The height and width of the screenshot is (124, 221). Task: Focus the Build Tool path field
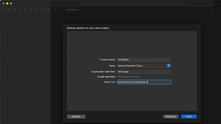pyautogui.click(x=144, y=82)
